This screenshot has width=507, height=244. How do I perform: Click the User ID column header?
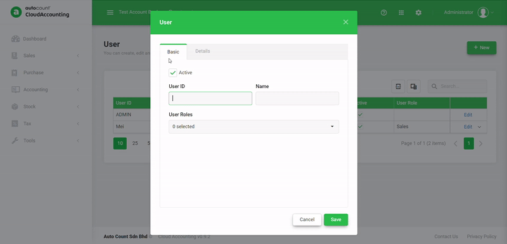132,103
